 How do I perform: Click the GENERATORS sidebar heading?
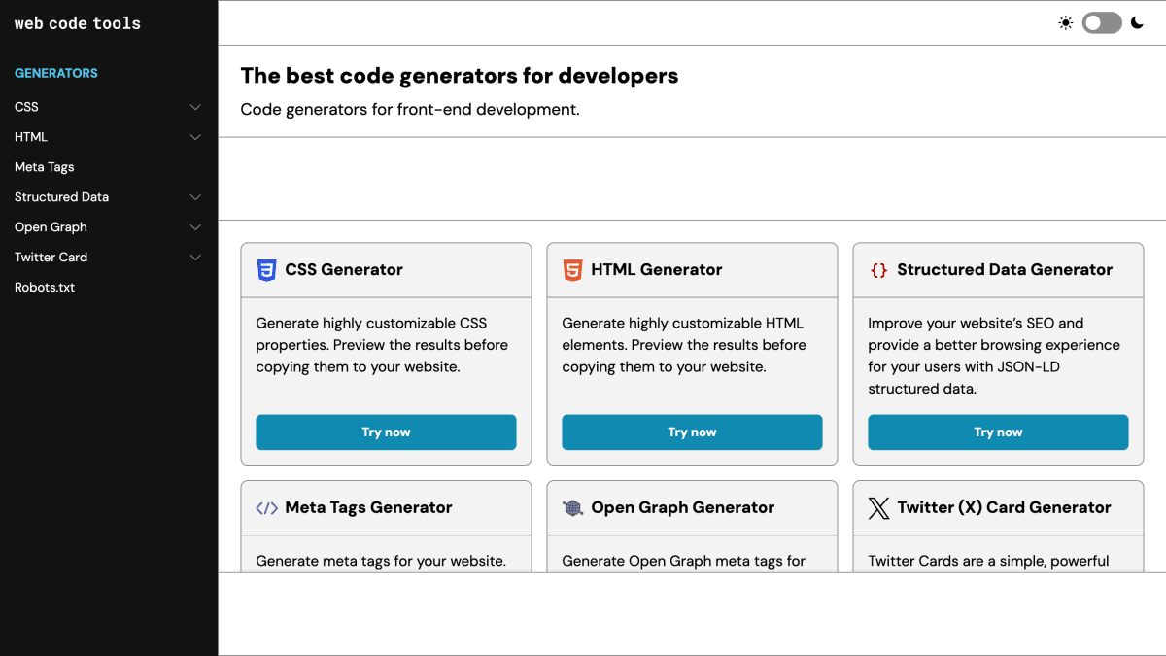(56, 73)
